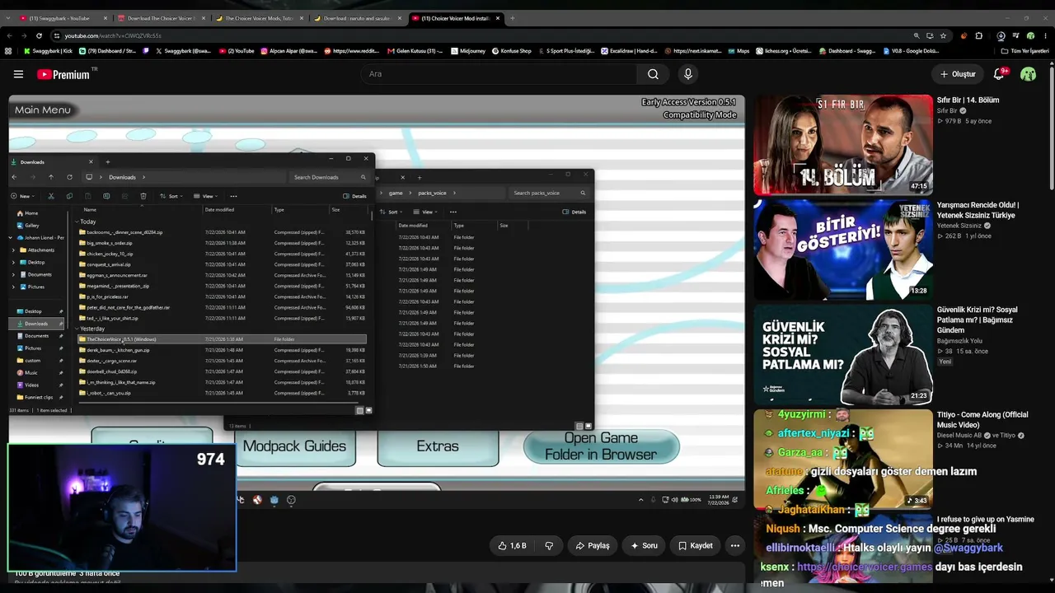Click Open Game Folder in Browser button

pos(601,446)
